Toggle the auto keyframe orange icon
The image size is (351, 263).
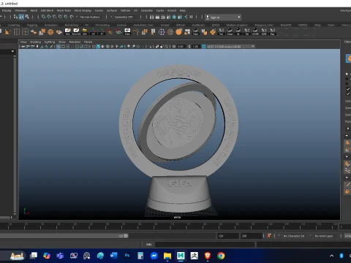coord(269,235)
